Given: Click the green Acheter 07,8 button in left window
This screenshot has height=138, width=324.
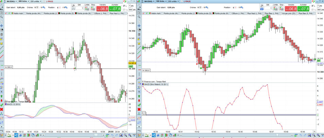Looking at the screenshot, I should [115, 9].
